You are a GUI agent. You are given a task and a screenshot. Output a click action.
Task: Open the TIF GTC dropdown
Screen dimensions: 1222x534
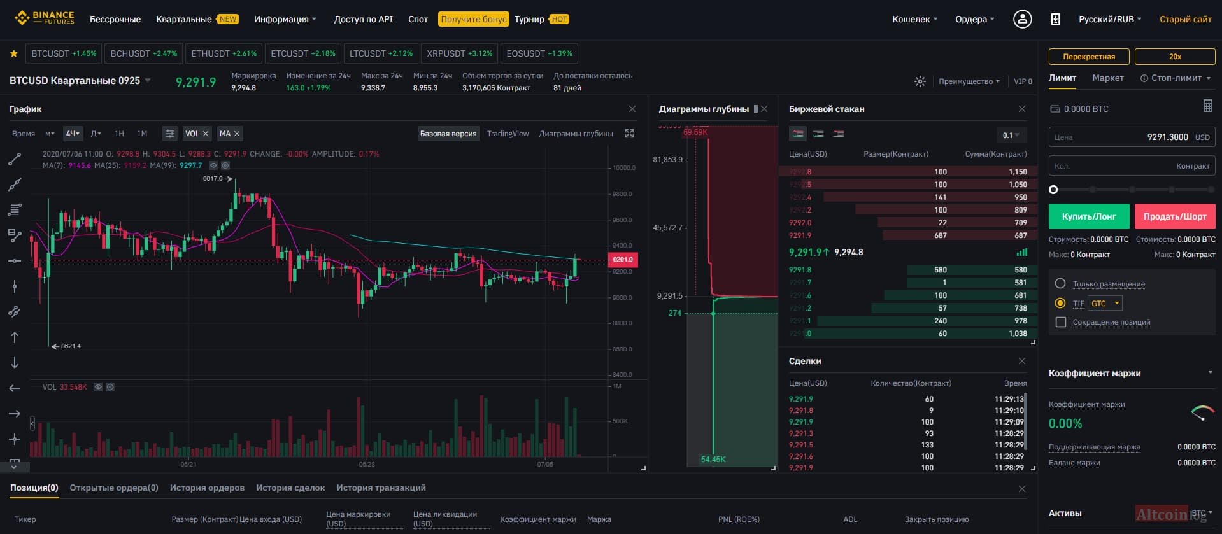tap(1105, 304)
